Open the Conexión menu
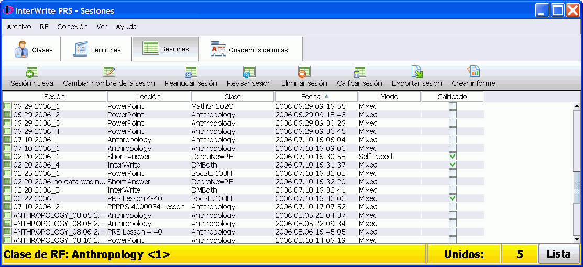The image size is (583, 267). (72, 27)
